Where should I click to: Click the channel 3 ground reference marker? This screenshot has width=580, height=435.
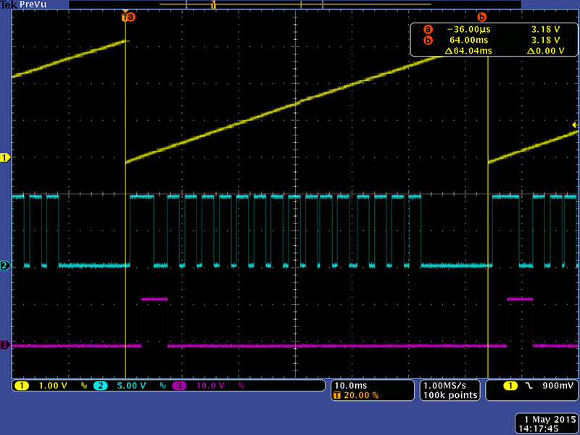tap(5, 345)
